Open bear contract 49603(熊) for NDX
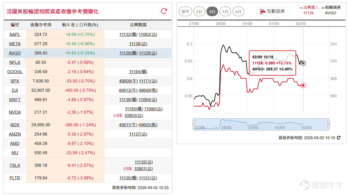Image resolution: width=349 pixels, height=195 pixels. point(148,125)
